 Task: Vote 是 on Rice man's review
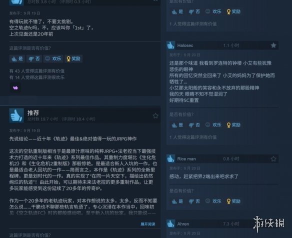177,201
